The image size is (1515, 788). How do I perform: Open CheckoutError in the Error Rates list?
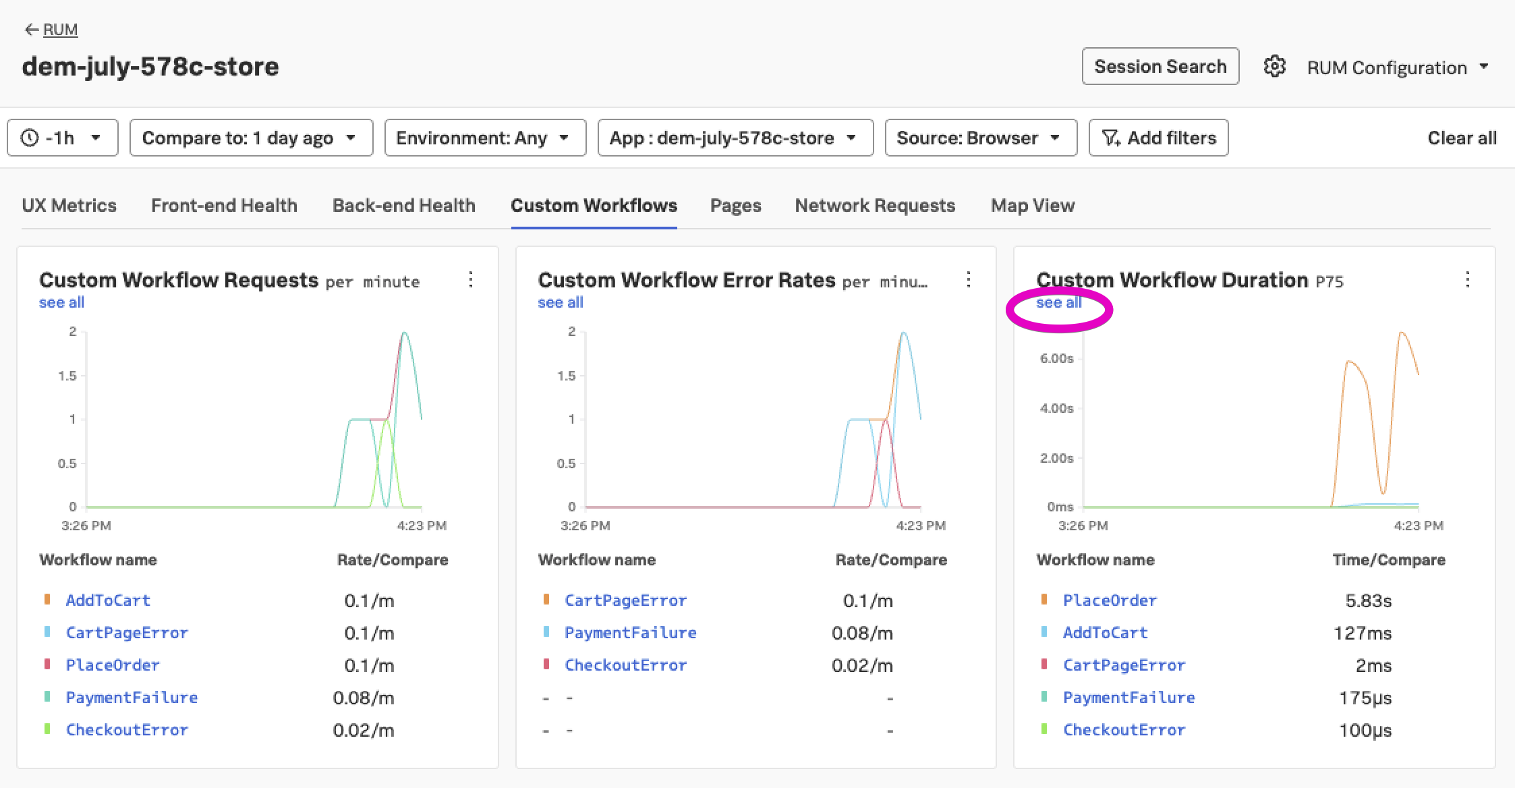625,665
